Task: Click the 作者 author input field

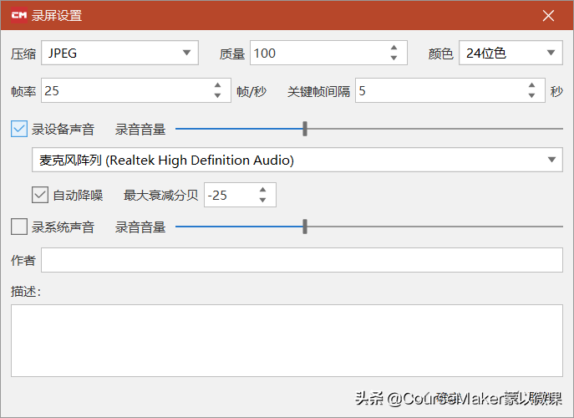Action: coord(302,260)
